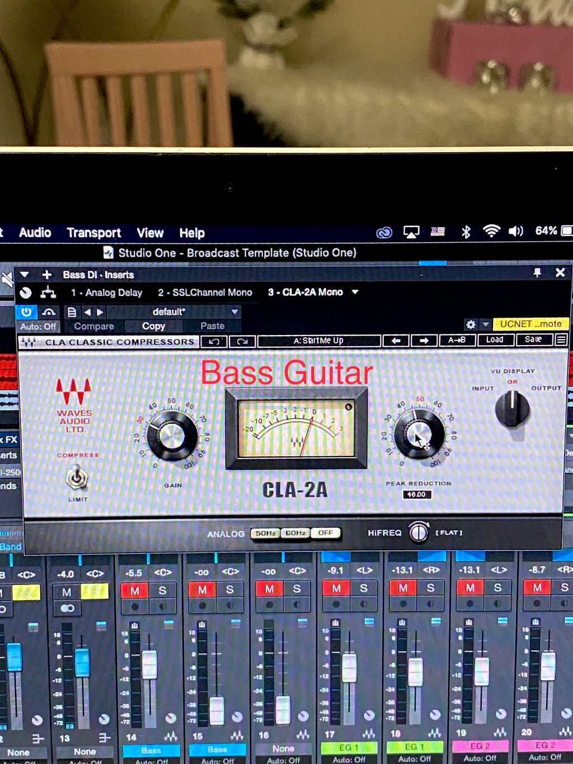Flip the Compress/Limit switch

77,477
